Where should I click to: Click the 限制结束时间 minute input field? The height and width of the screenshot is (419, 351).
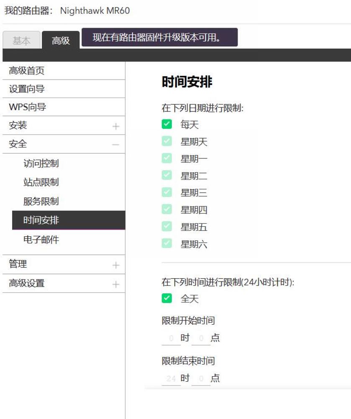(201, 379)
